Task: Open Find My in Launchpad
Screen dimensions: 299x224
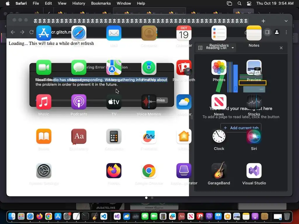Action: point(149,67)
